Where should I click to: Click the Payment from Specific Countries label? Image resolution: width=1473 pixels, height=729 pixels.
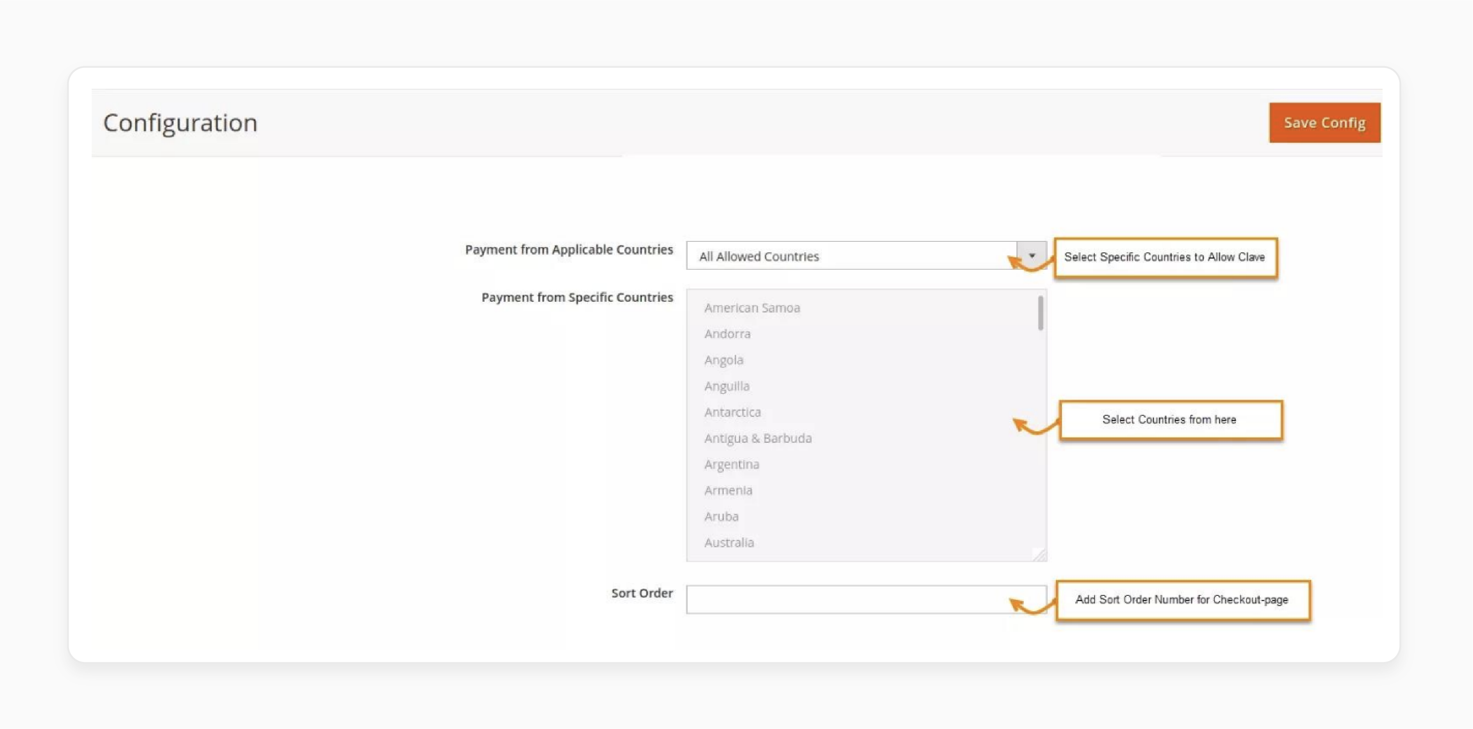[577, 298]
